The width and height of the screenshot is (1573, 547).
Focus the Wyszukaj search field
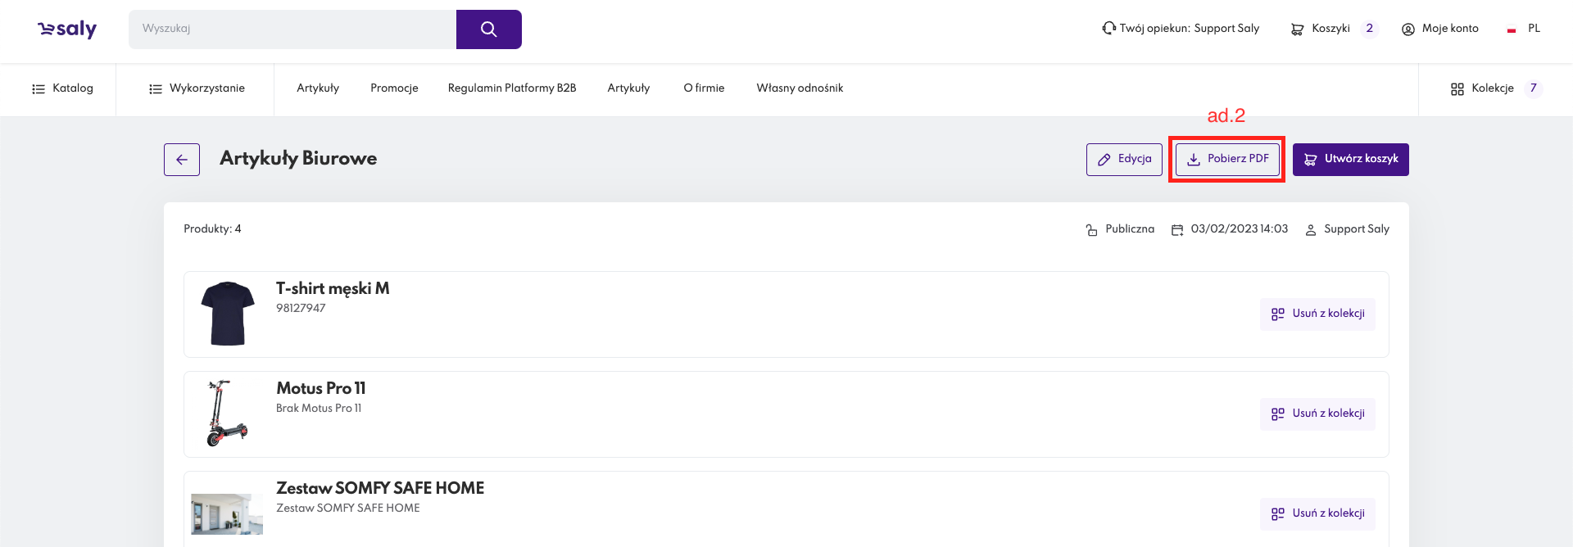[292, 29]
